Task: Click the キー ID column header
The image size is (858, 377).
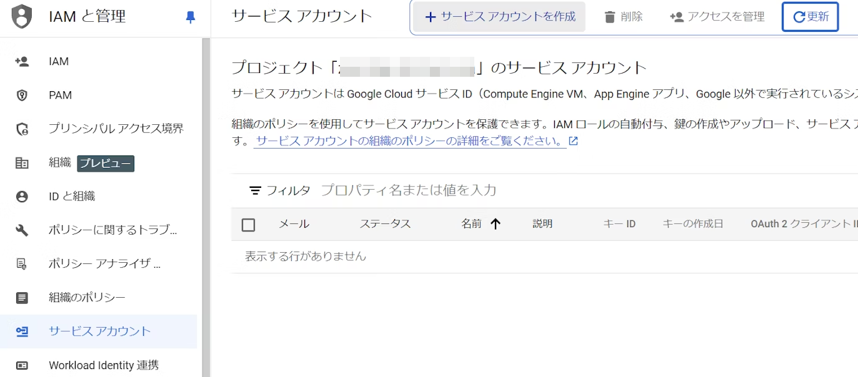Action: 619,224
